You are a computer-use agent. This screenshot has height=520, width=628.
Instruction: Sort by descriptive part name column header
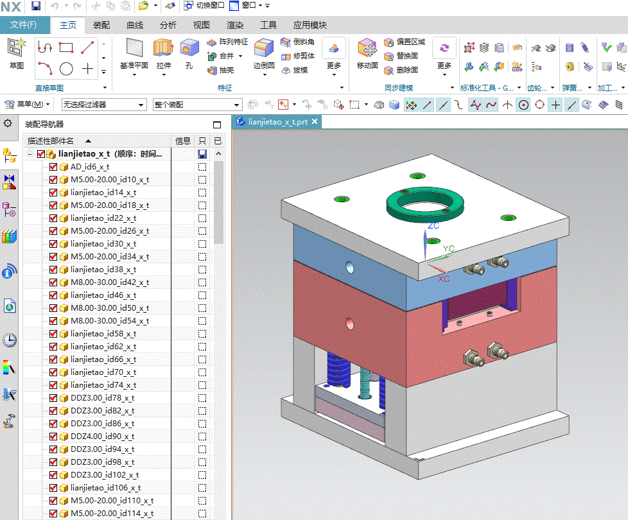click(98, 141)
